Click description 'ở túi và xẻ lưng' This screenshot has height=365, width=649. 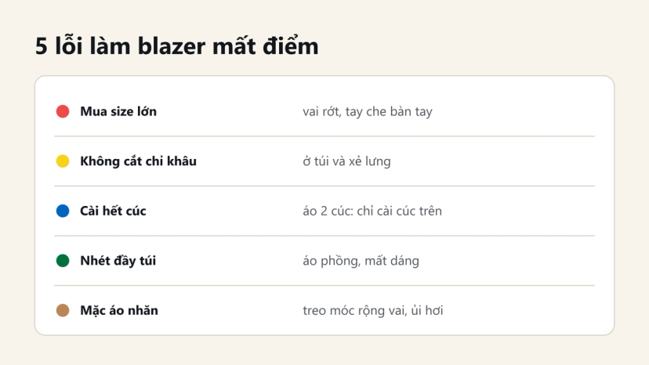pos(346,161)
